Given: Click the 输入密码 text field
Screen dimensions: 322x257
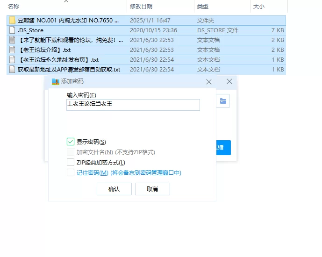Looking at the screenshot, I should [133, 105].
